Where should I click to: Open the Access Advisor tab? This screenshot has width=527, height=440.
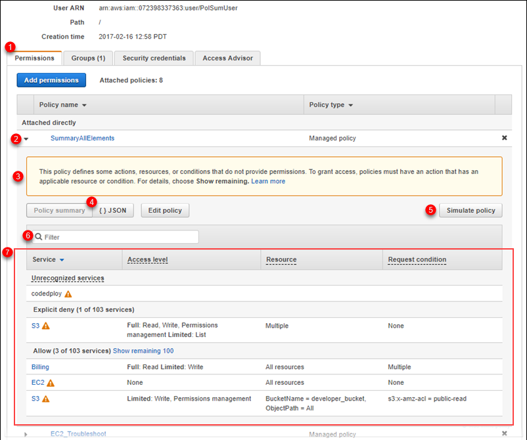click(227, 58)
